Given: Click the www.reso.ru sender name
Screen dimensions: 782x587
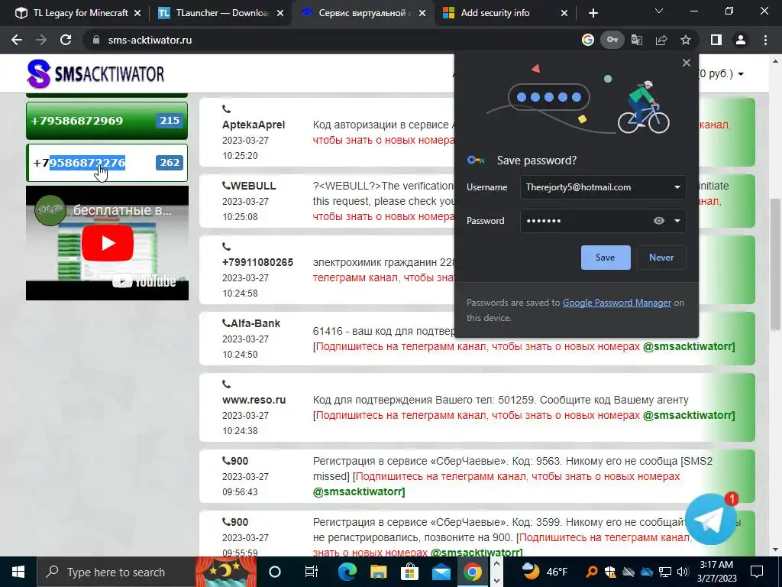Looking at the screenshot, I should (x=254, y=400).
